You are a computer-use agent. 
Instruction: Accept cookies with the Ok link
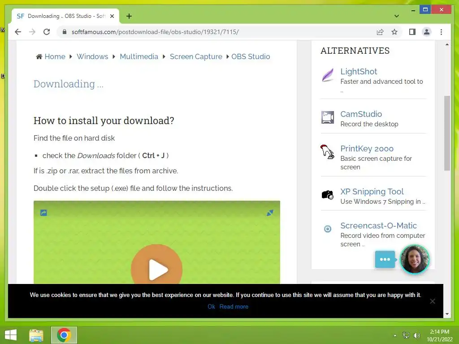(211, 306)
